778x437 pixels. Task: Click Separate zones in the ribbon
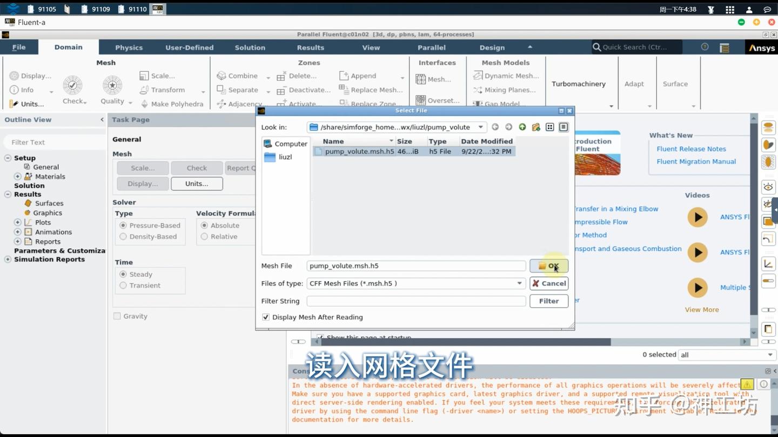(237, 90)
